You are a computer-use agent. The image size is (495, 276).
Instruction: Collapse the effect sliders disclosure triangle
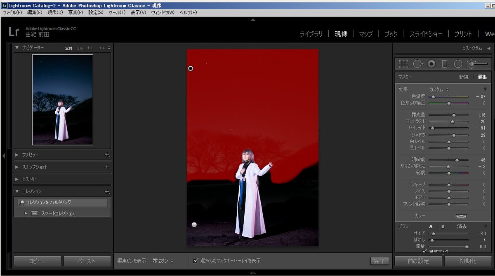click(485, 89)
